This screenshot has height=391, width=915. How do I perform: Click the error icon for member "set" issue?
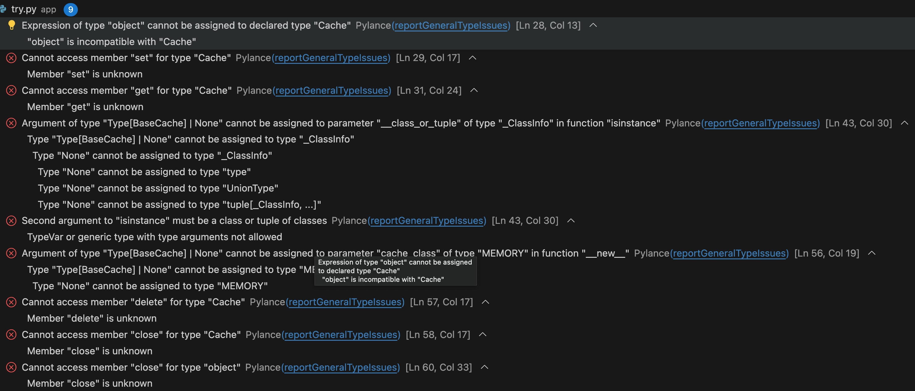(11, 58)
